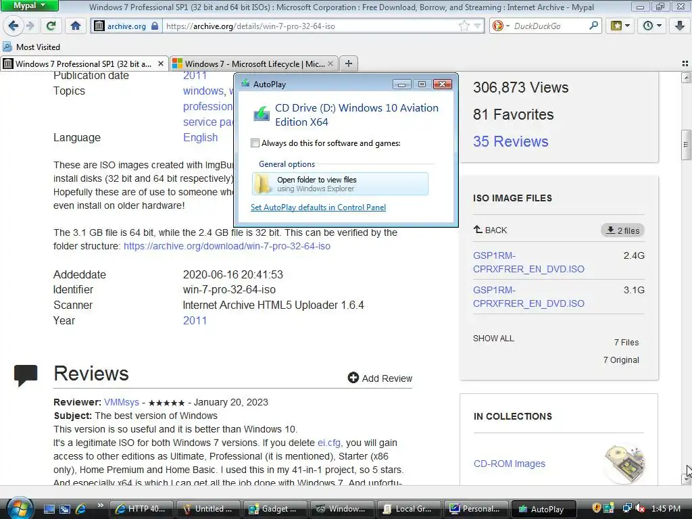Viewport: 692px width, 519px height.
Task: Bookmark this page with the star icon
Action: point(464,26)
